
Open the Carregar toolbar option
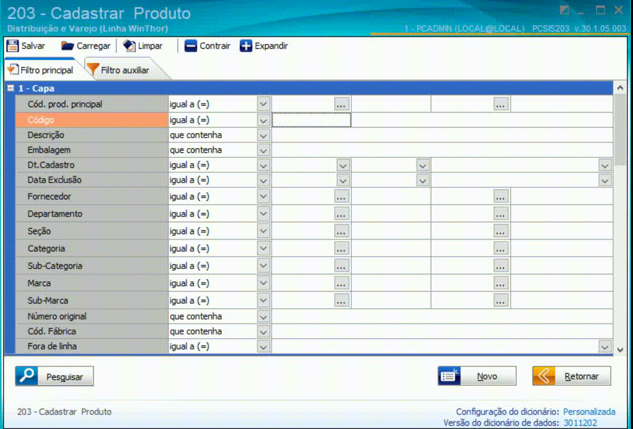point(86,46)
